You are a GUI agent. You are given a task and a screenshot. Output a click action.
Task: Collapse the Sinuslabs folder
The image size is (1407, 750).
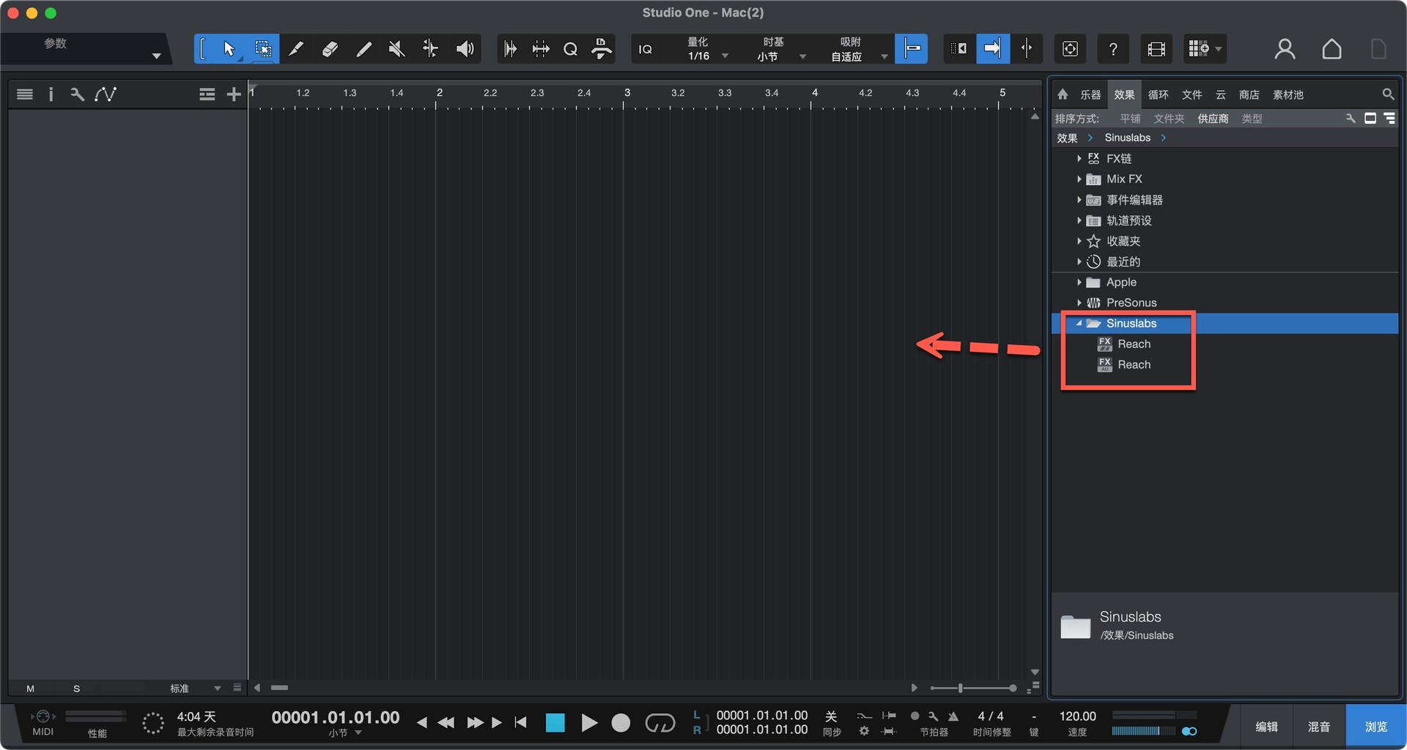tap(1079, 323)
